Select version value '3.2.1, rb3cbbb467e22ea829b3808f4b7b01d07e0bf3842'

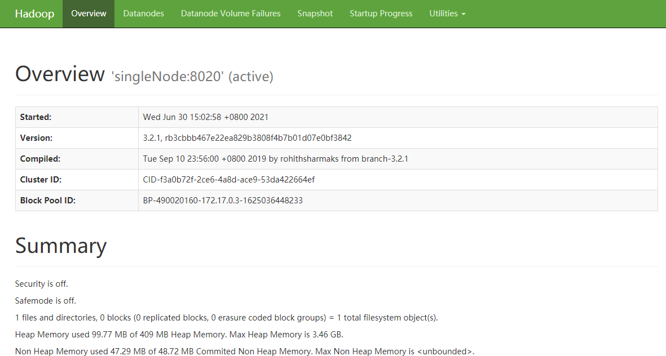(x=247, y=138)
